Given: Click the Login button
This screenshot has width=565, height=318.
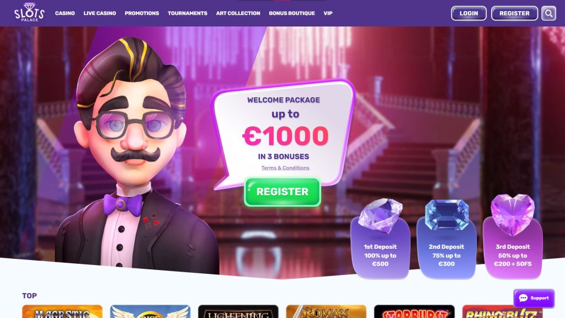Looking at the screenshot, I should [468, 13].
